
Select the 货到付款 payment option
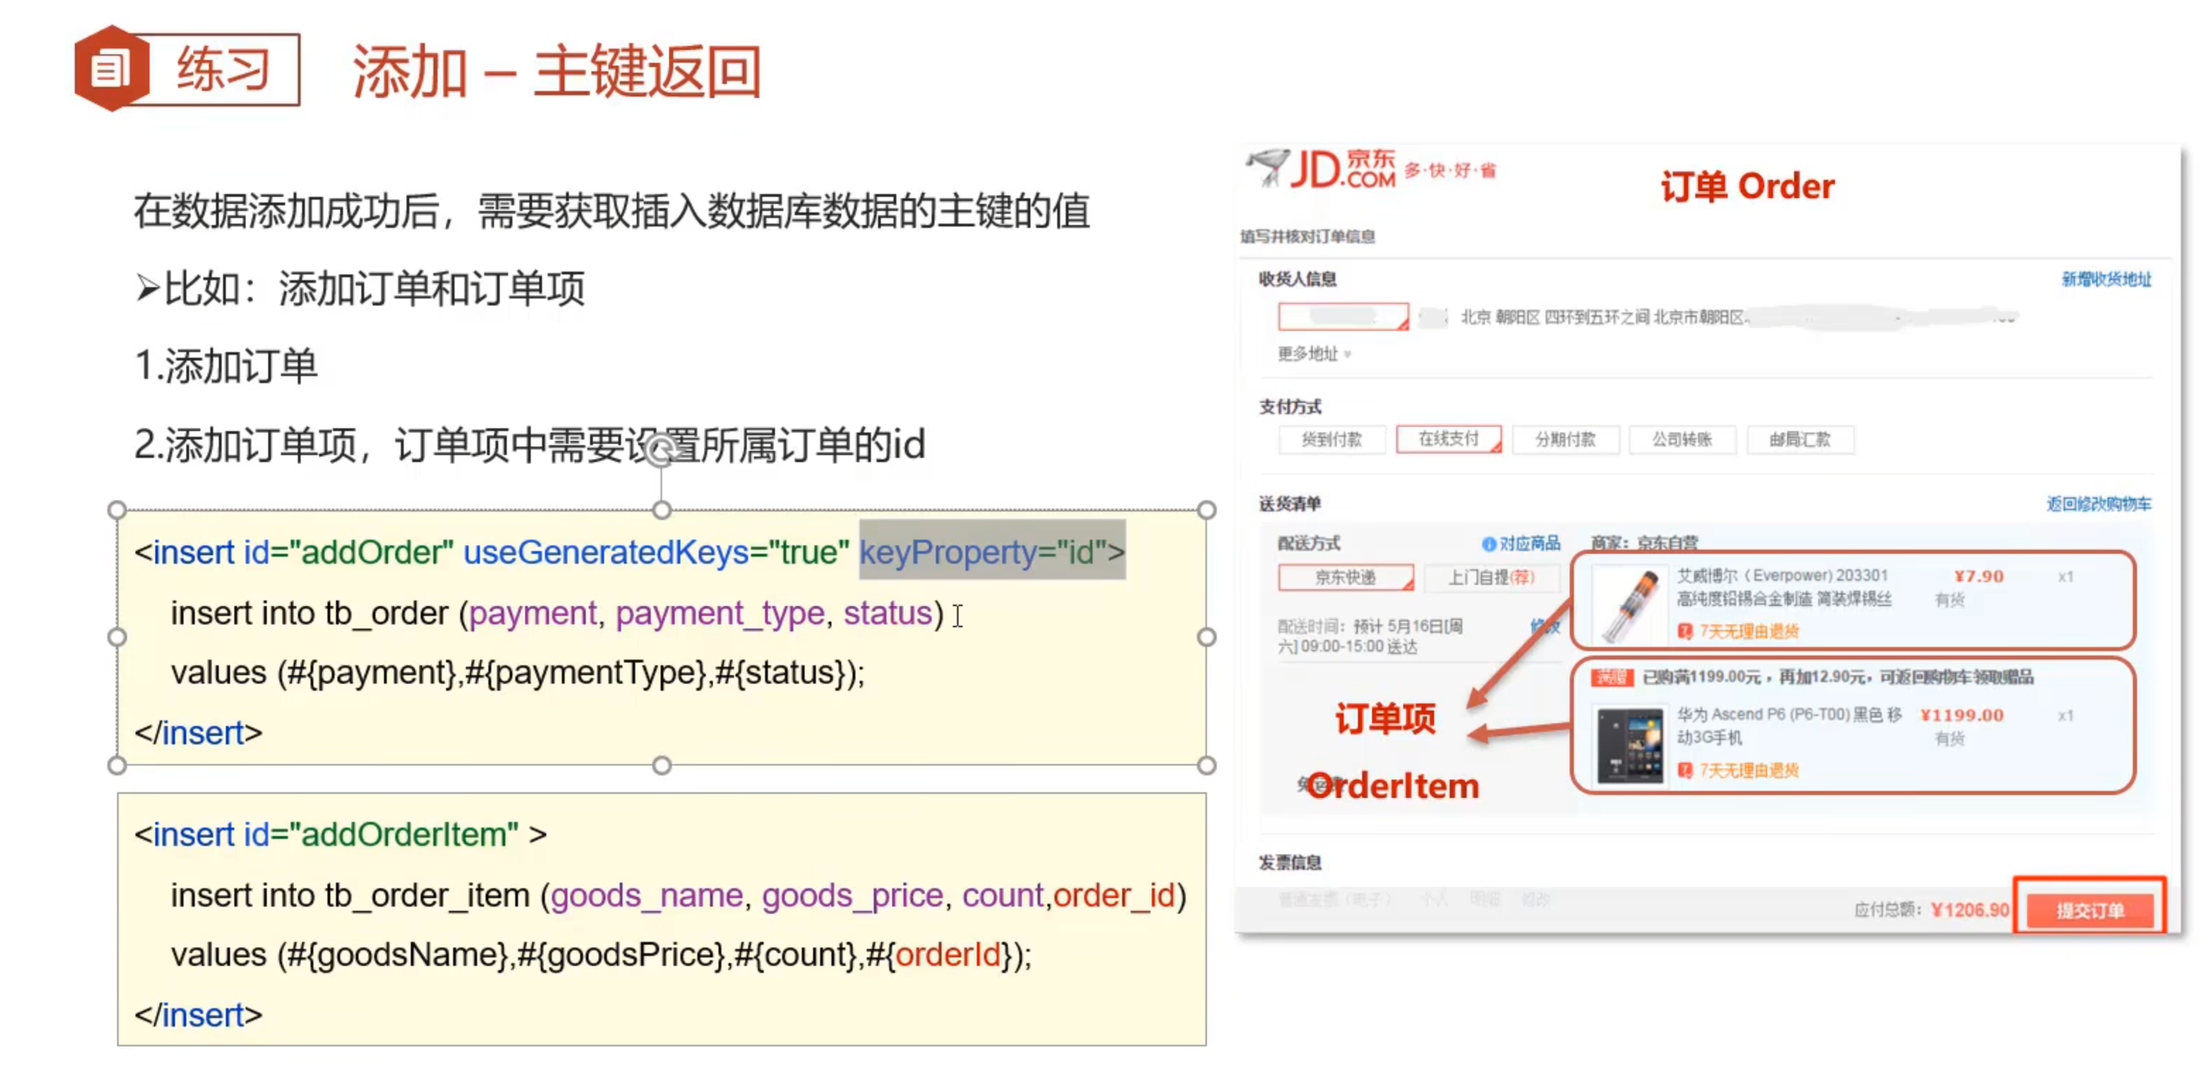[x=1331, y=439]
